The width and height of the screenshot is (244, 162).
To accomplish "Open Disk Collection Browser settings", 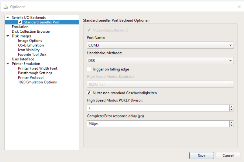I will [x=31, y=32].
